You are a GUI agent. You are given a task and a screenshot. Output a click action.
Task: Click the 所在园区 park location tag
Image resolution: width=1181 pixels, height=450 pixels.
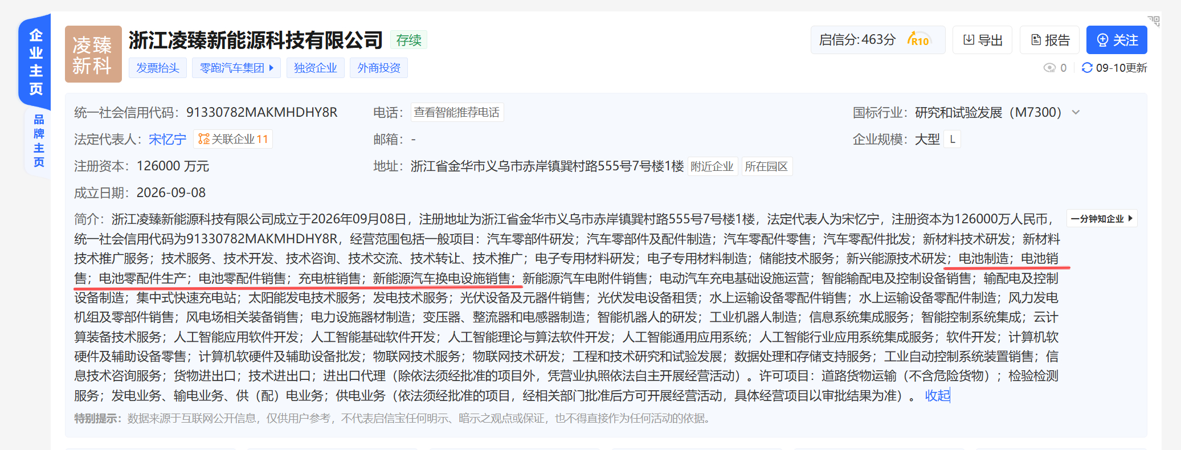[x=766, y=166]
